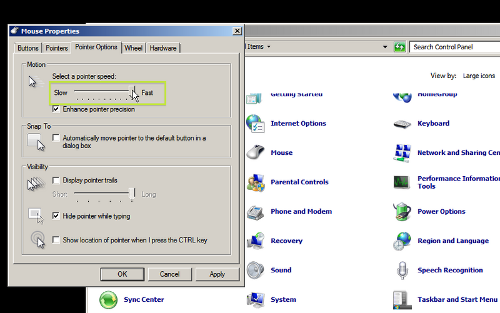Open Network and Sharing Center icon

pos(402,153)
